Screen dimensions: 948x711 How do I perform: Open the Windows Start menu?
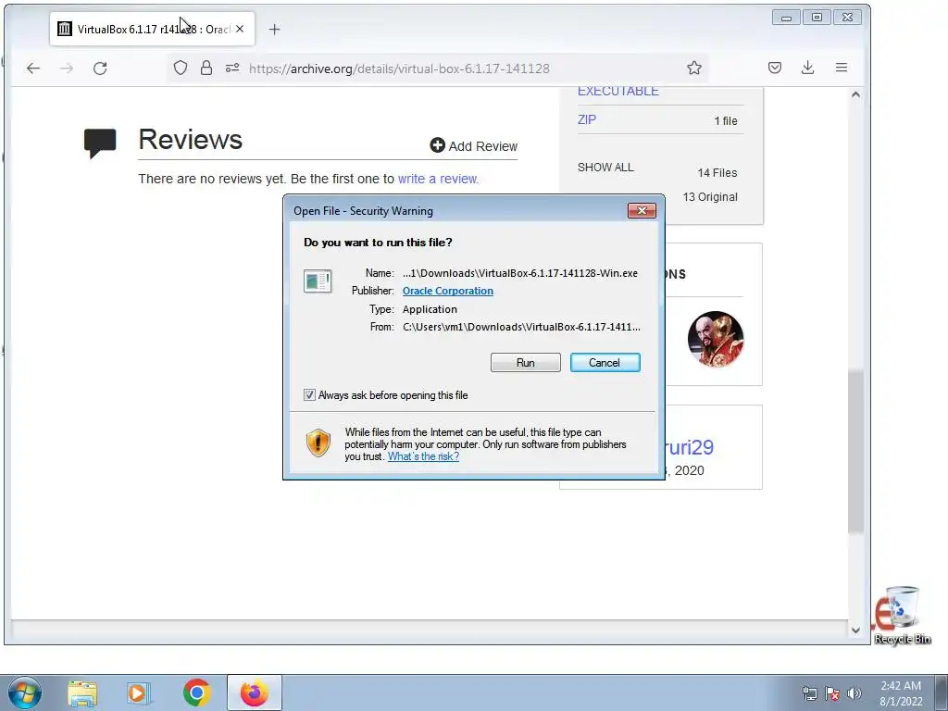click(x=25, y=692)
